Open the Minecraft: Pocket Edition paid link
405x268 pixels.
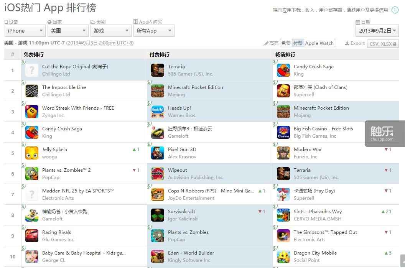coord(196,87)
